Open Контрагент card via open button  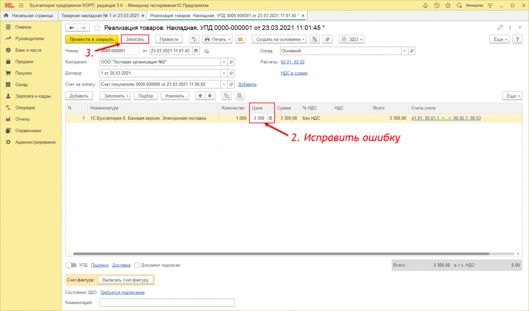(x=231, y=62)
